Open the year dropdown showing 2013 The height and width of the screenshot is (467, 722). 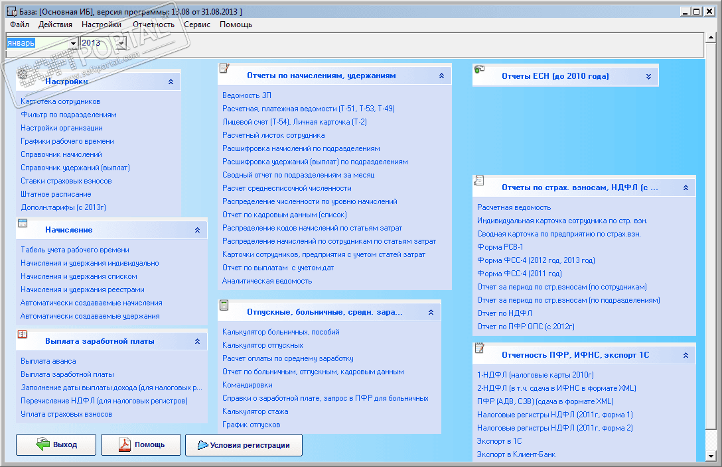click(x=121, y=43)
